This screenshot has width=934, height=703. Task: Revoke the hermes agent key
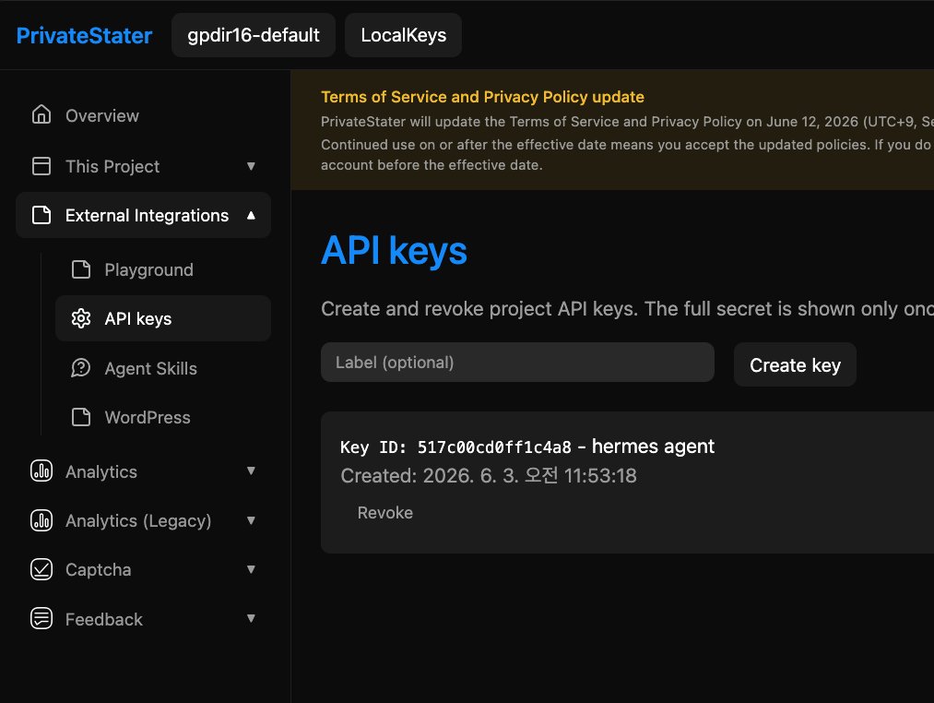[384, 513]
